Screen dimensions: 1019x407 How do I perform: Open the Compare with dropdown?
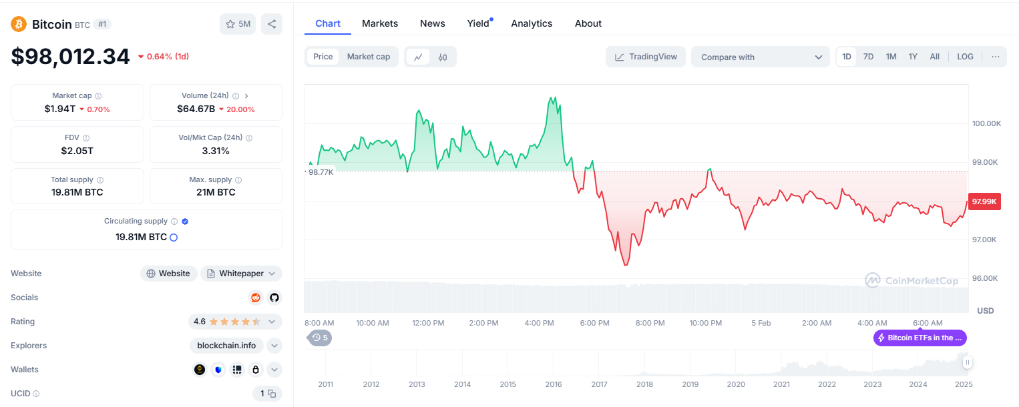pos(761,57)
